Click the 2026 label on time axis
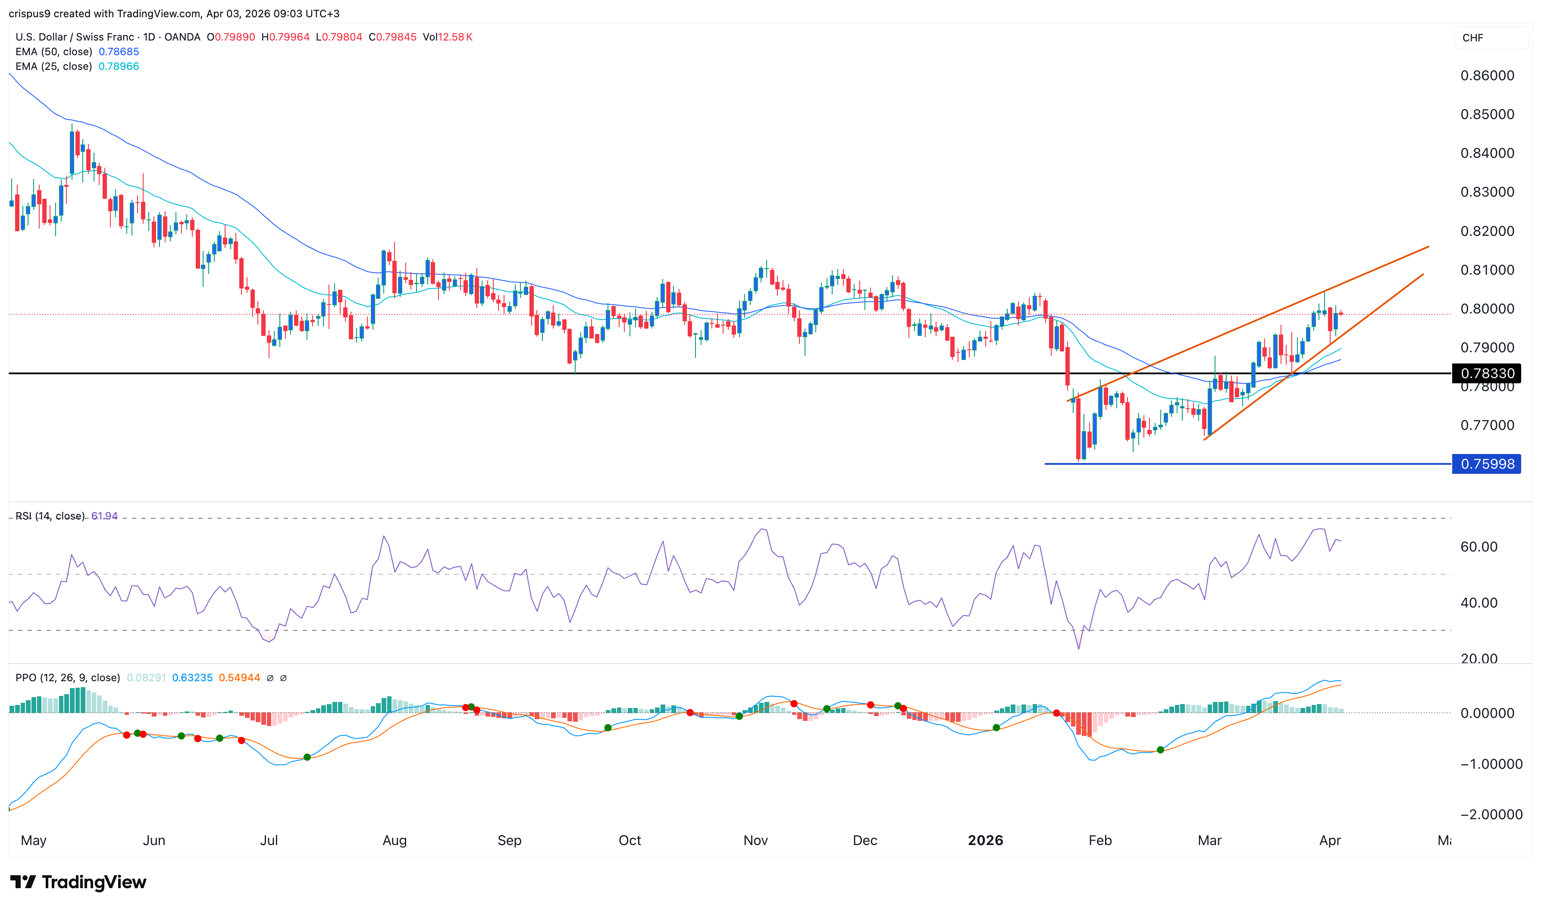 pyautogui.click(x=986, y=840)
